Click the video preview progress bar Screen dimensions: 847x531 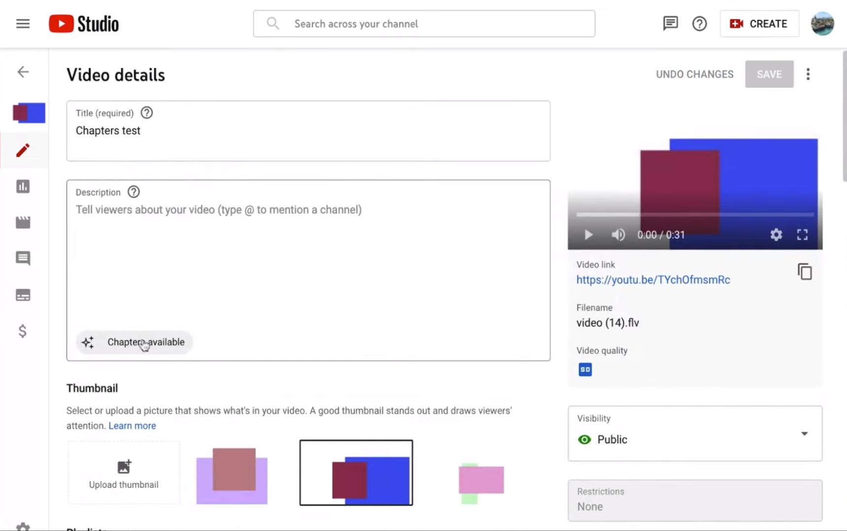tap(695, 215)
